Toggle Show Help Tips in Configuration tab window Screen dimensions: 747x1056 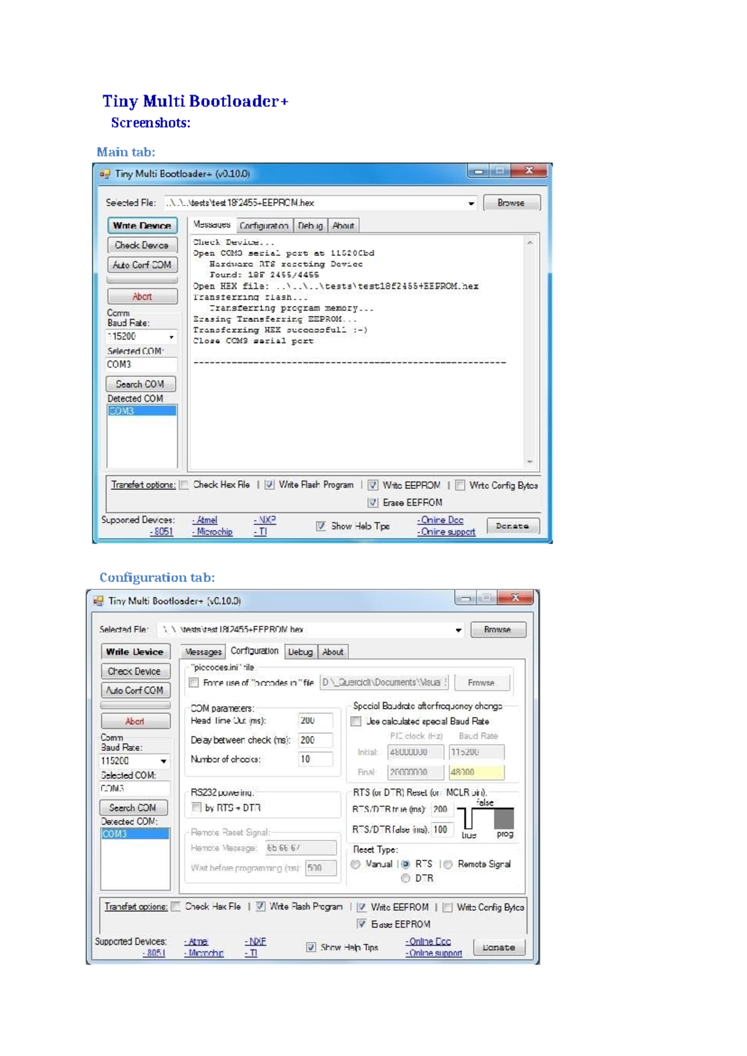tap(311, 948)
